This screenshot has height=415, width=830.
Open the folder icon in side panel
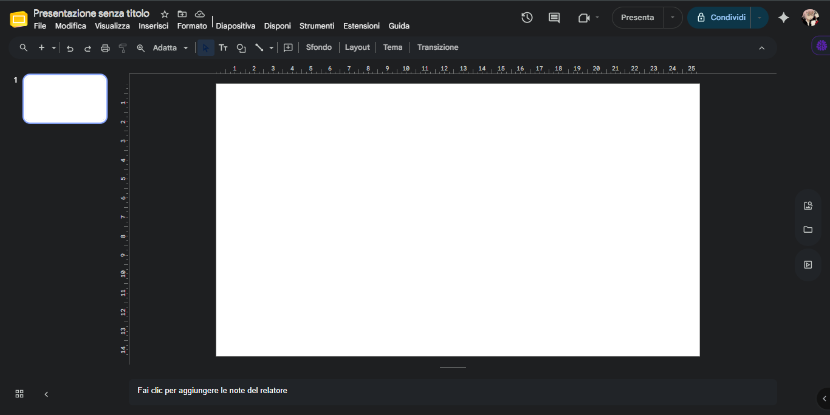point(808,230)
